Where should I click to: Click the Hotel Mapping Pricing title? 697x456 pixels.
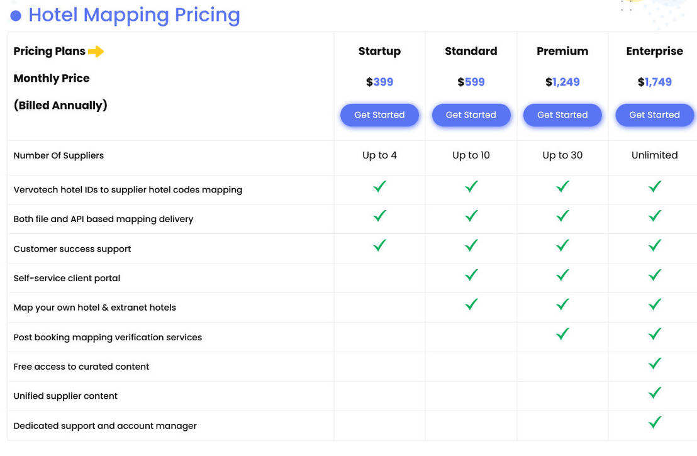pyautogui.click(x=134, y=15)
